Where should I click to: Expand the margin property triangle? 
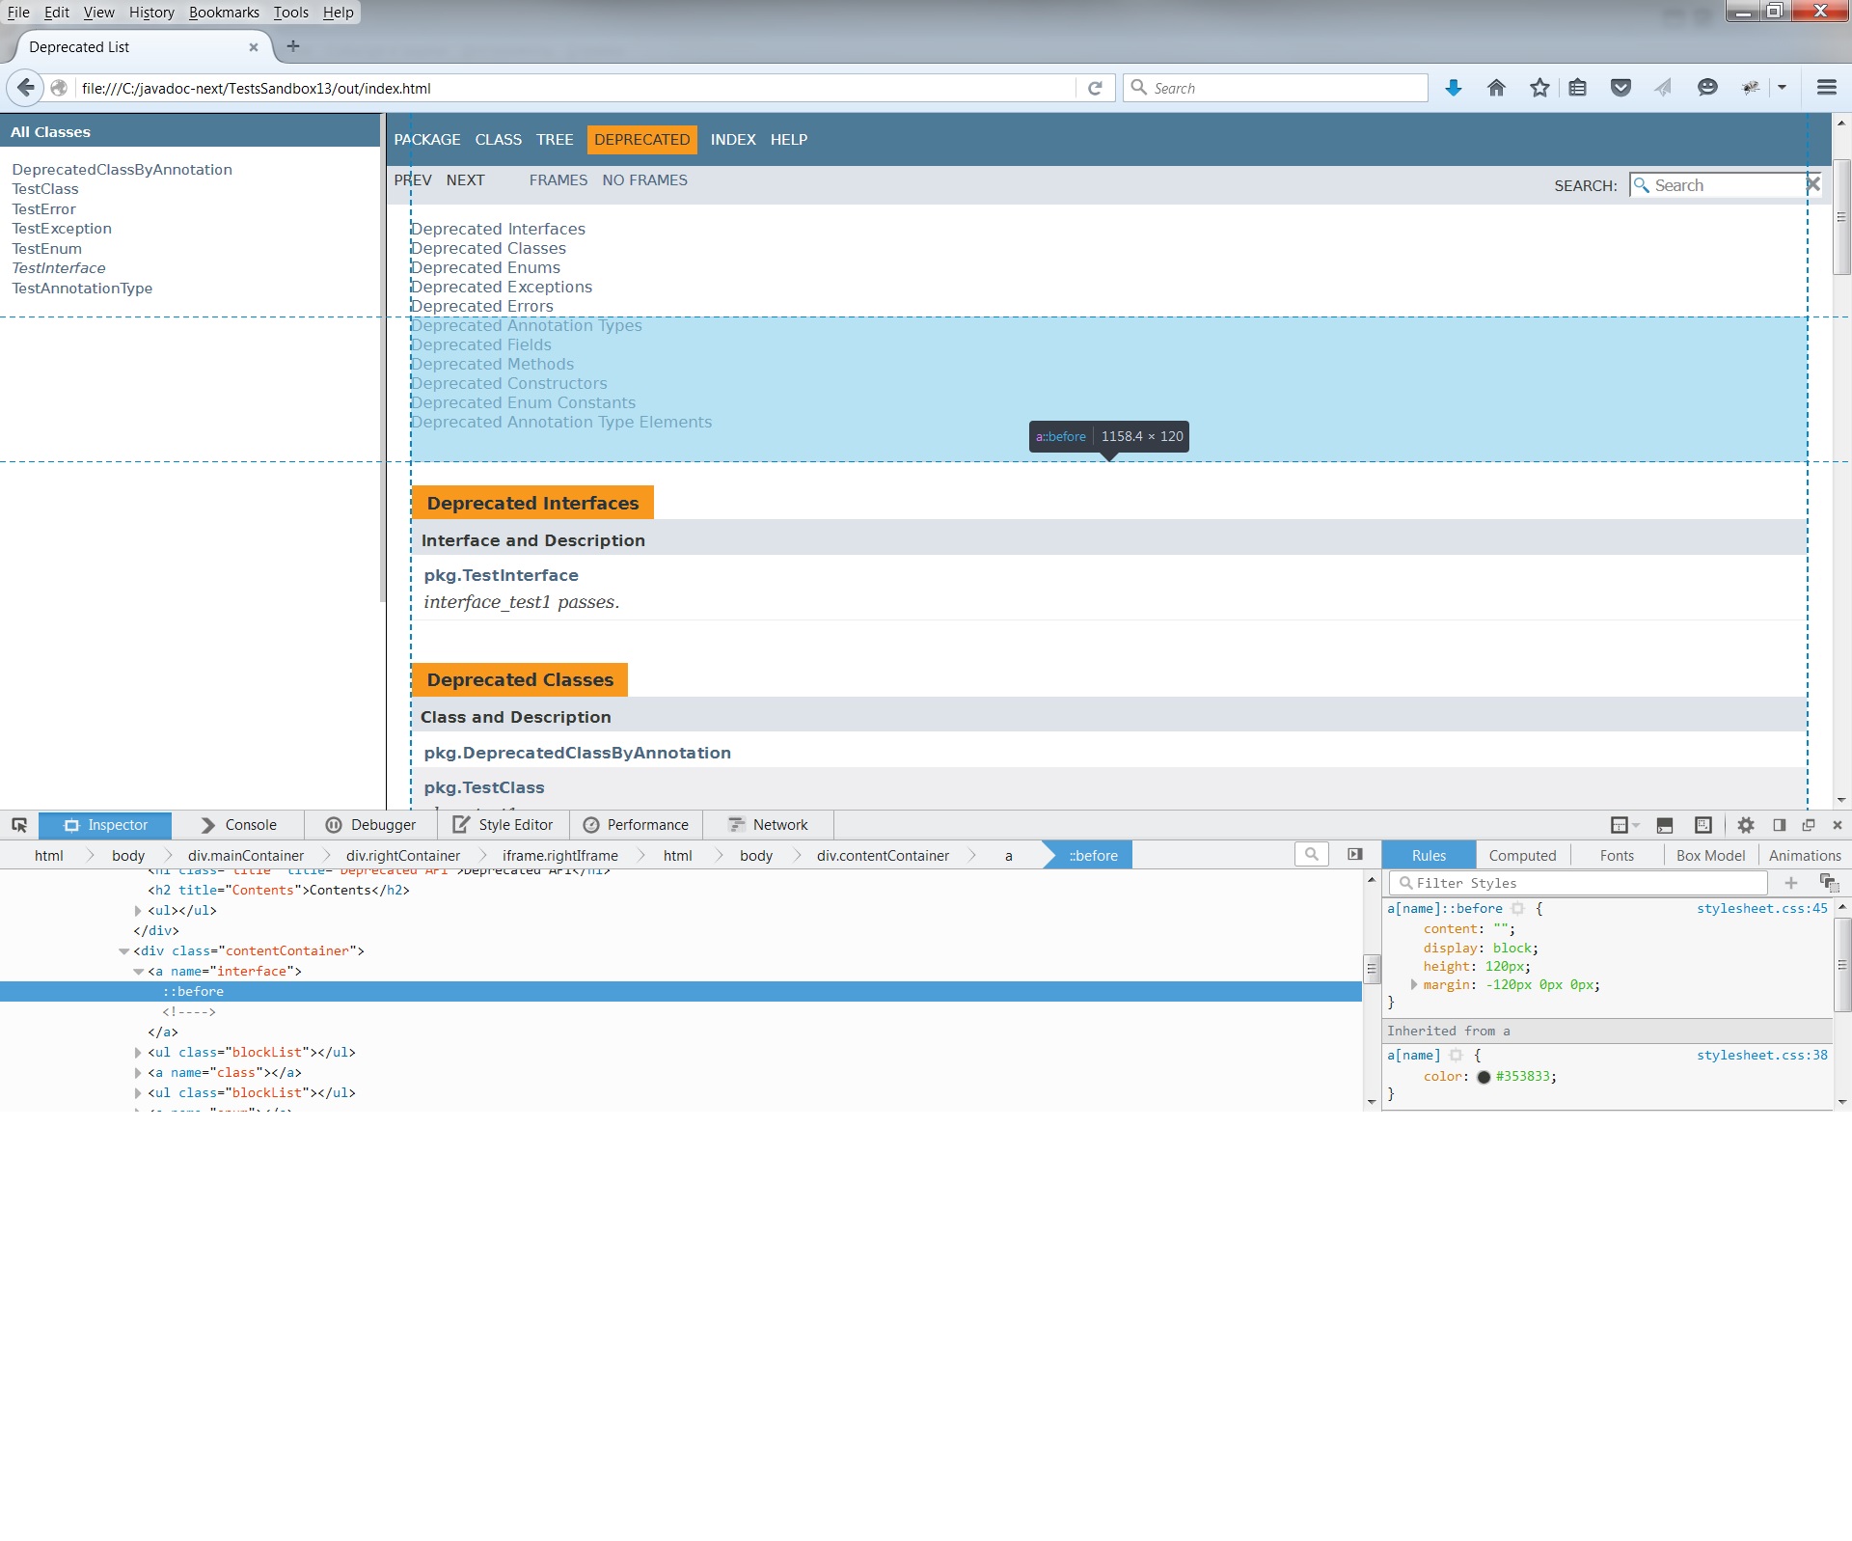(1414, 985)
